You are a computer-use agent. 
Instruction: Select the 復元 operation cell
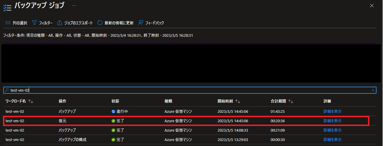click(63, 121)
